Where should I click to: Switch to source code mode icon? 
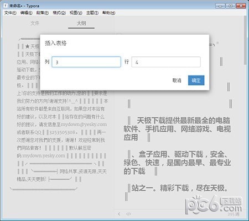[x=128, y=214]
